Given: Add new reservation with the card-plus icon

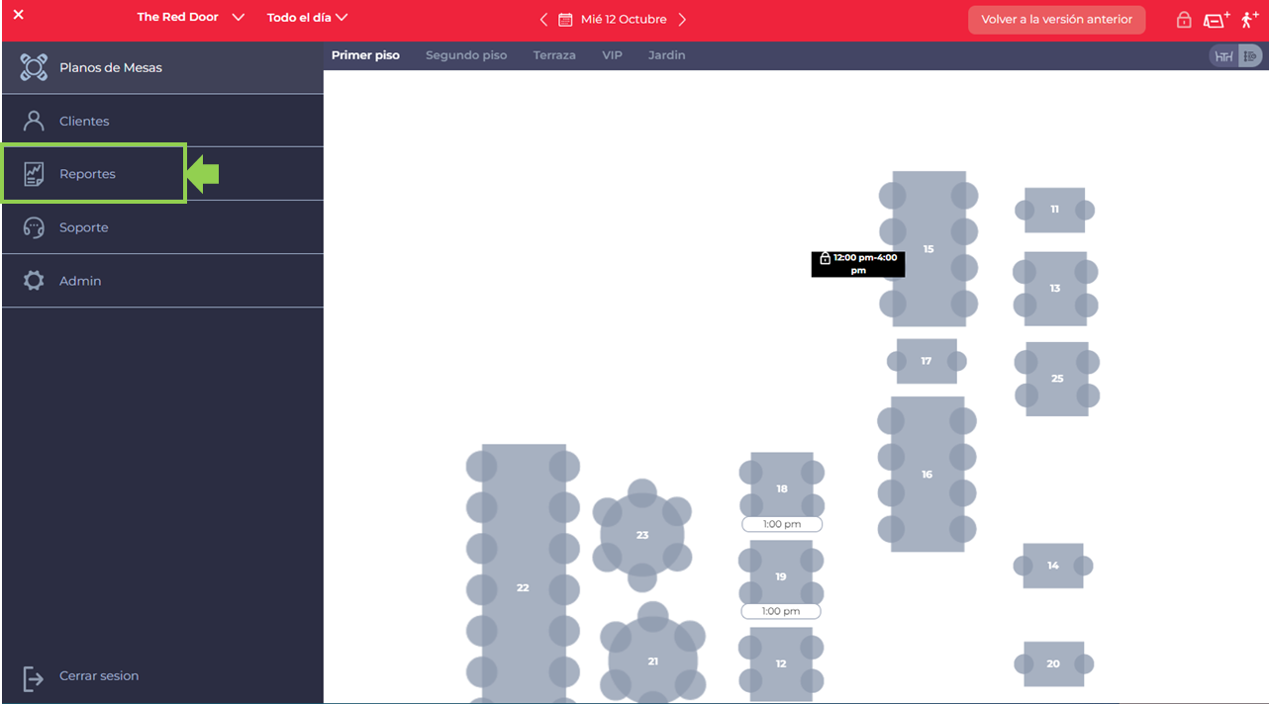Looking at the screenshot, I should pyautogui.click(x=1217, y=20).
